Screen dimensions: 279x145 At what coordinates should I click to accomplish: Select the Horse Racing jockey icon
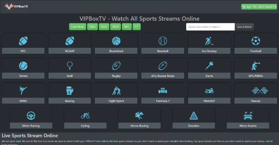(x=139, y=116)
